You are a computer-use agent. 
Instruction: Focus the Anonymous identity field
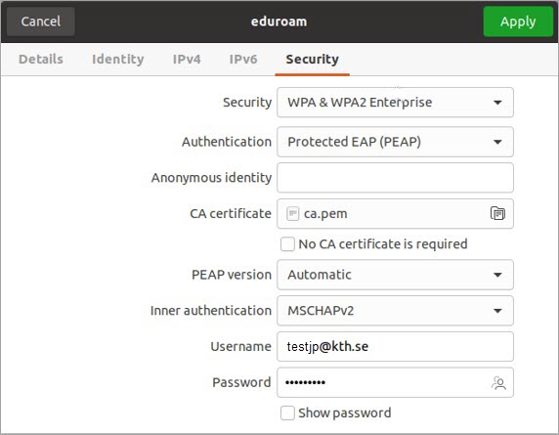395,178
